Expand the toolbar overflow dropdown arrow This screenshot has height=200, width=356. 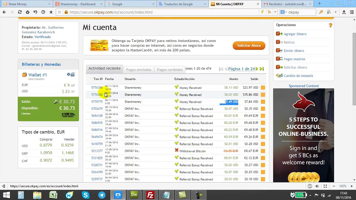coord(336,12)
